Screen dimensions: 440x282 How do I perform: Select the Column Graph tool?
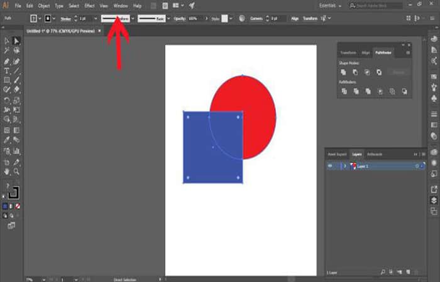point(16,152)
